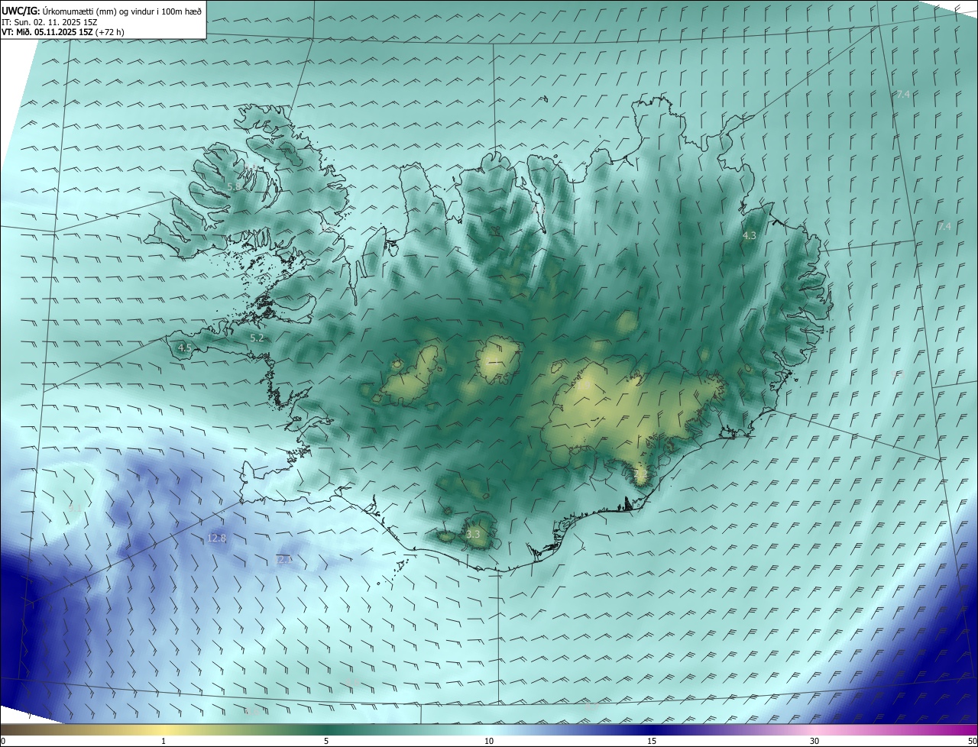Click the lower 7.4 value east of Iceland
Screen dimensions: 978x747
pos(944,227)
